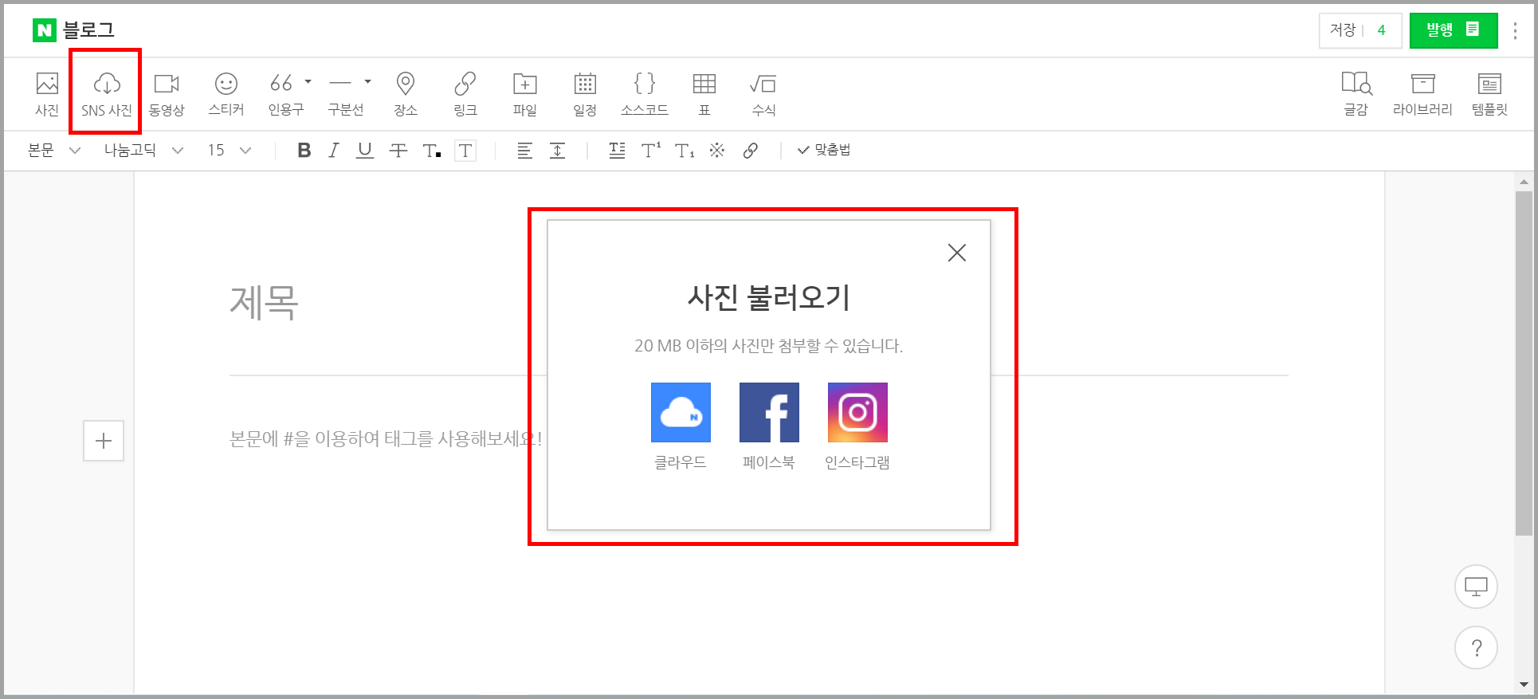The height and width of the screenshot is (699, 1538).
Task: Insert a link with 링크 tool
Action: pos(465,93)
